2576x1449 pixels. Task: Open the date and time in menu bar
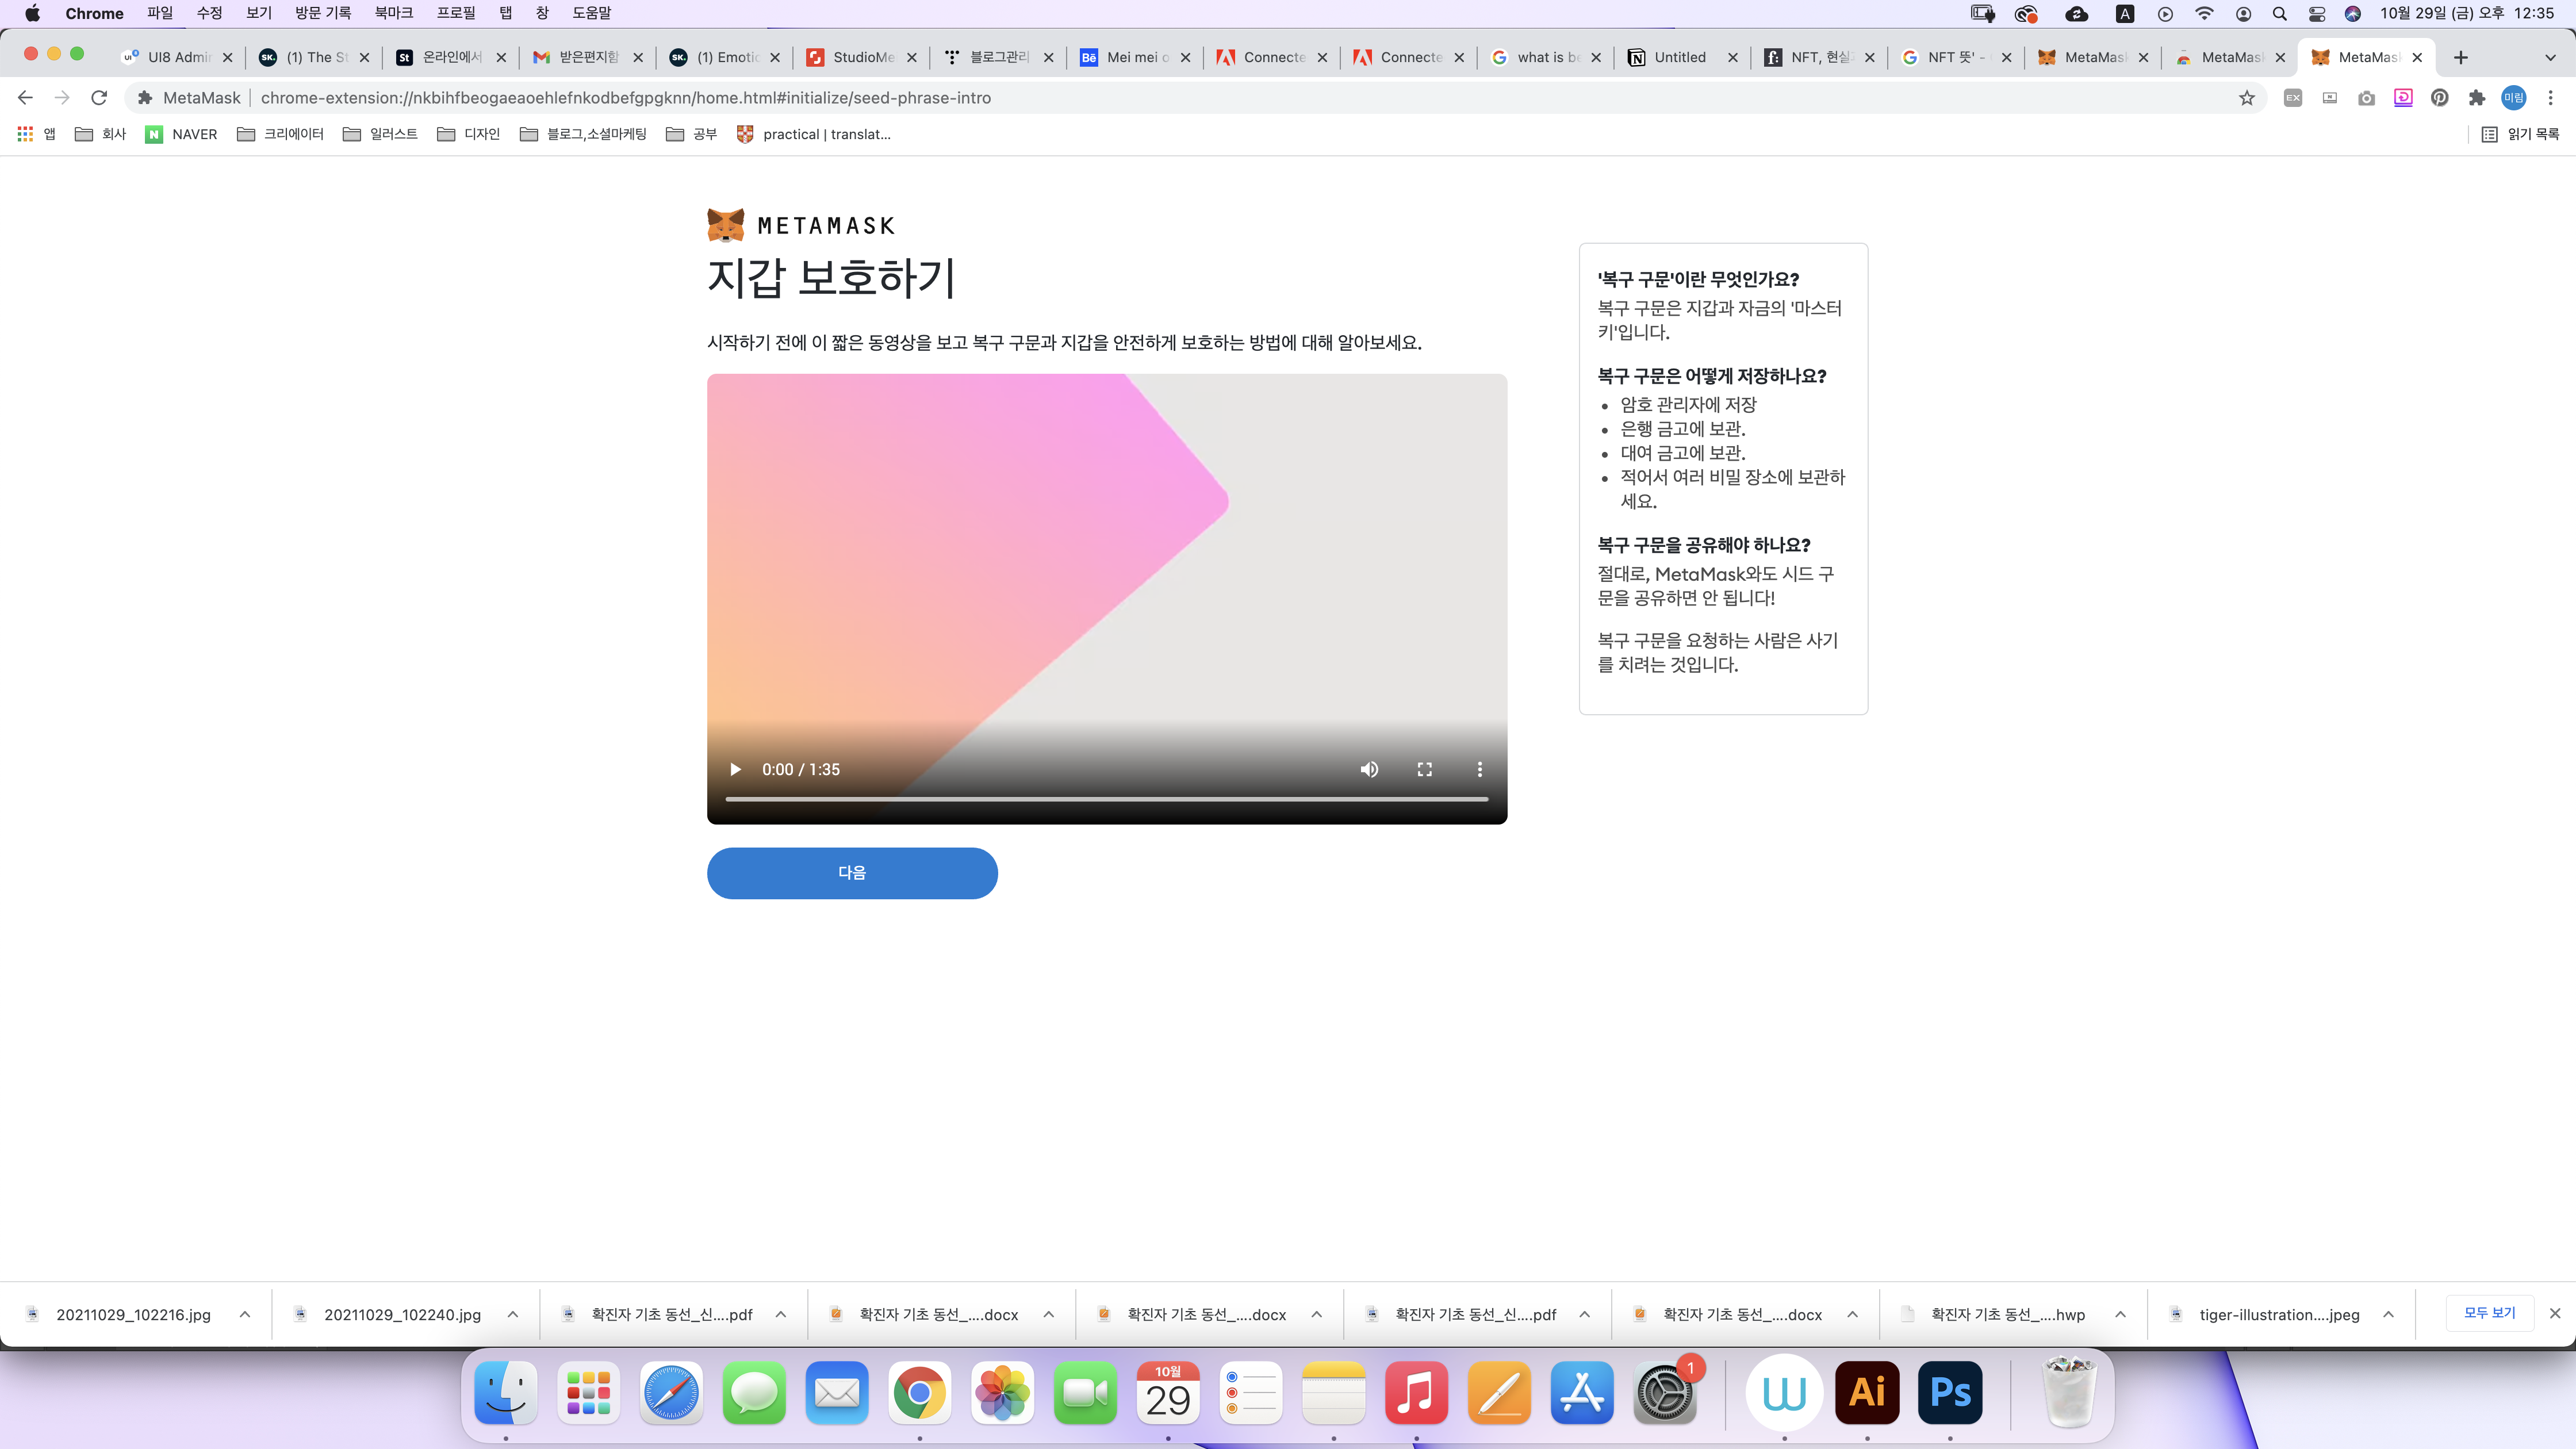tap(2466, 13)
